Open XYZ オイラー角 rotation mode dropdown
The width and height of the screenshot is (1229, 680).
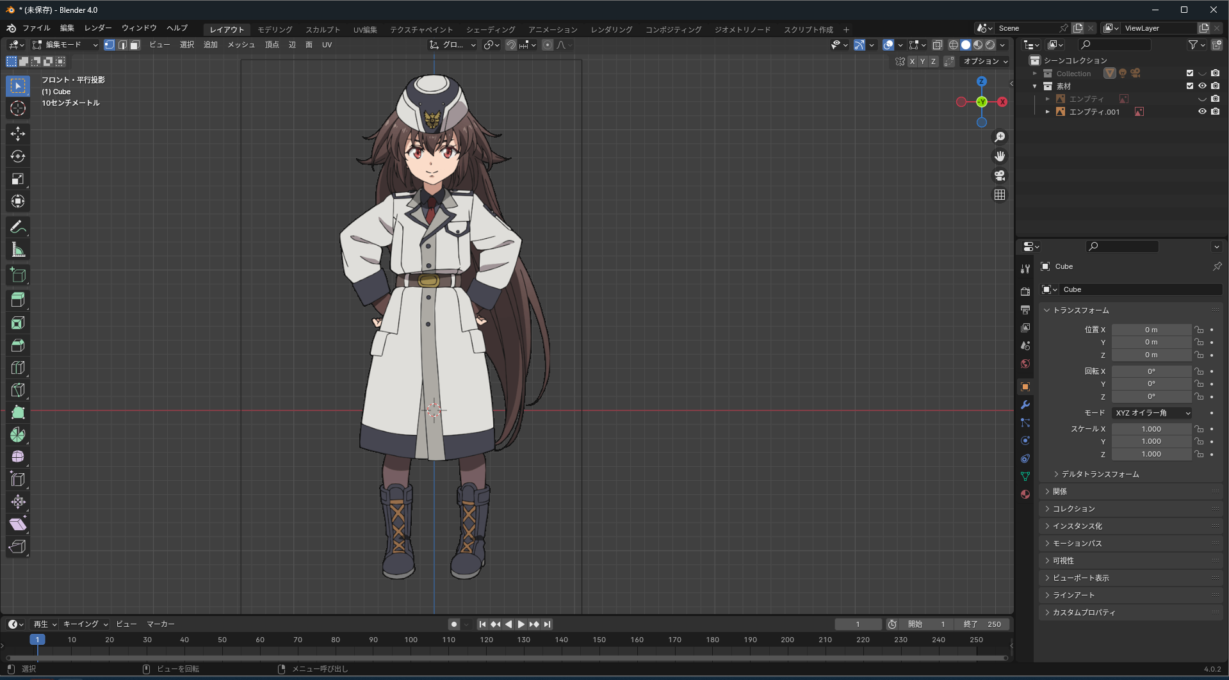point(1152,413)
